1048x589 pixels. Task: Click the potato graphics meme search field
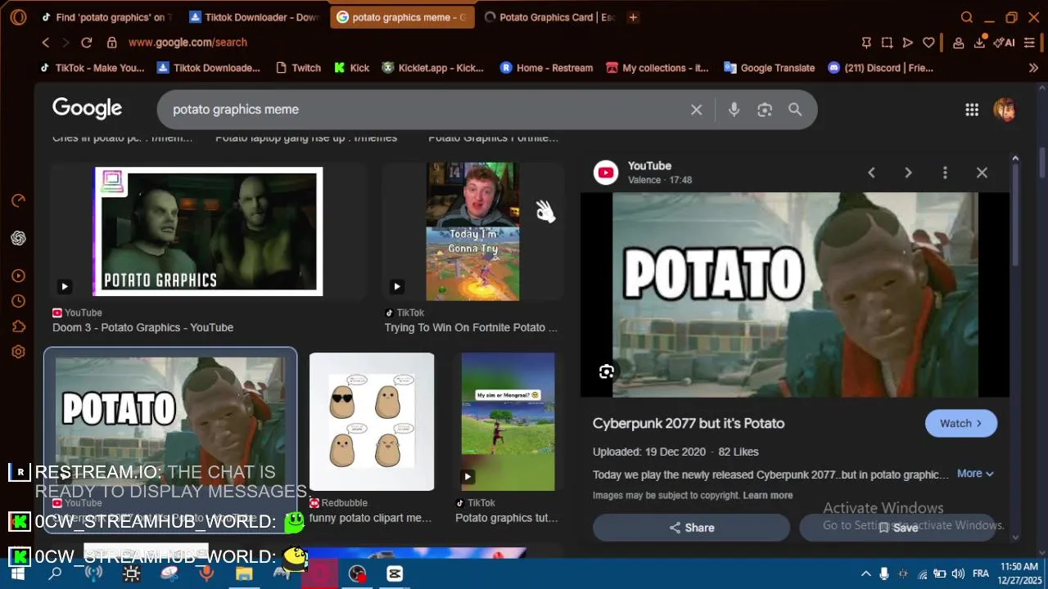click(x=426, y=110)
